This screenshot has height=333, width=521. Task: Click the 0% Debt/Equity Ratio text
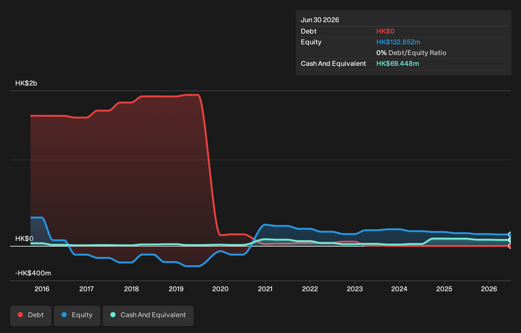[x=411, y=53]
